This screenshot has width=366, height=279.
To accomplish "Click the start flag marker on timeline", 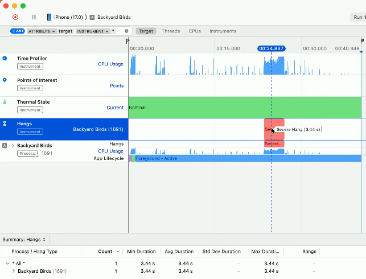I will coord(128,41).
